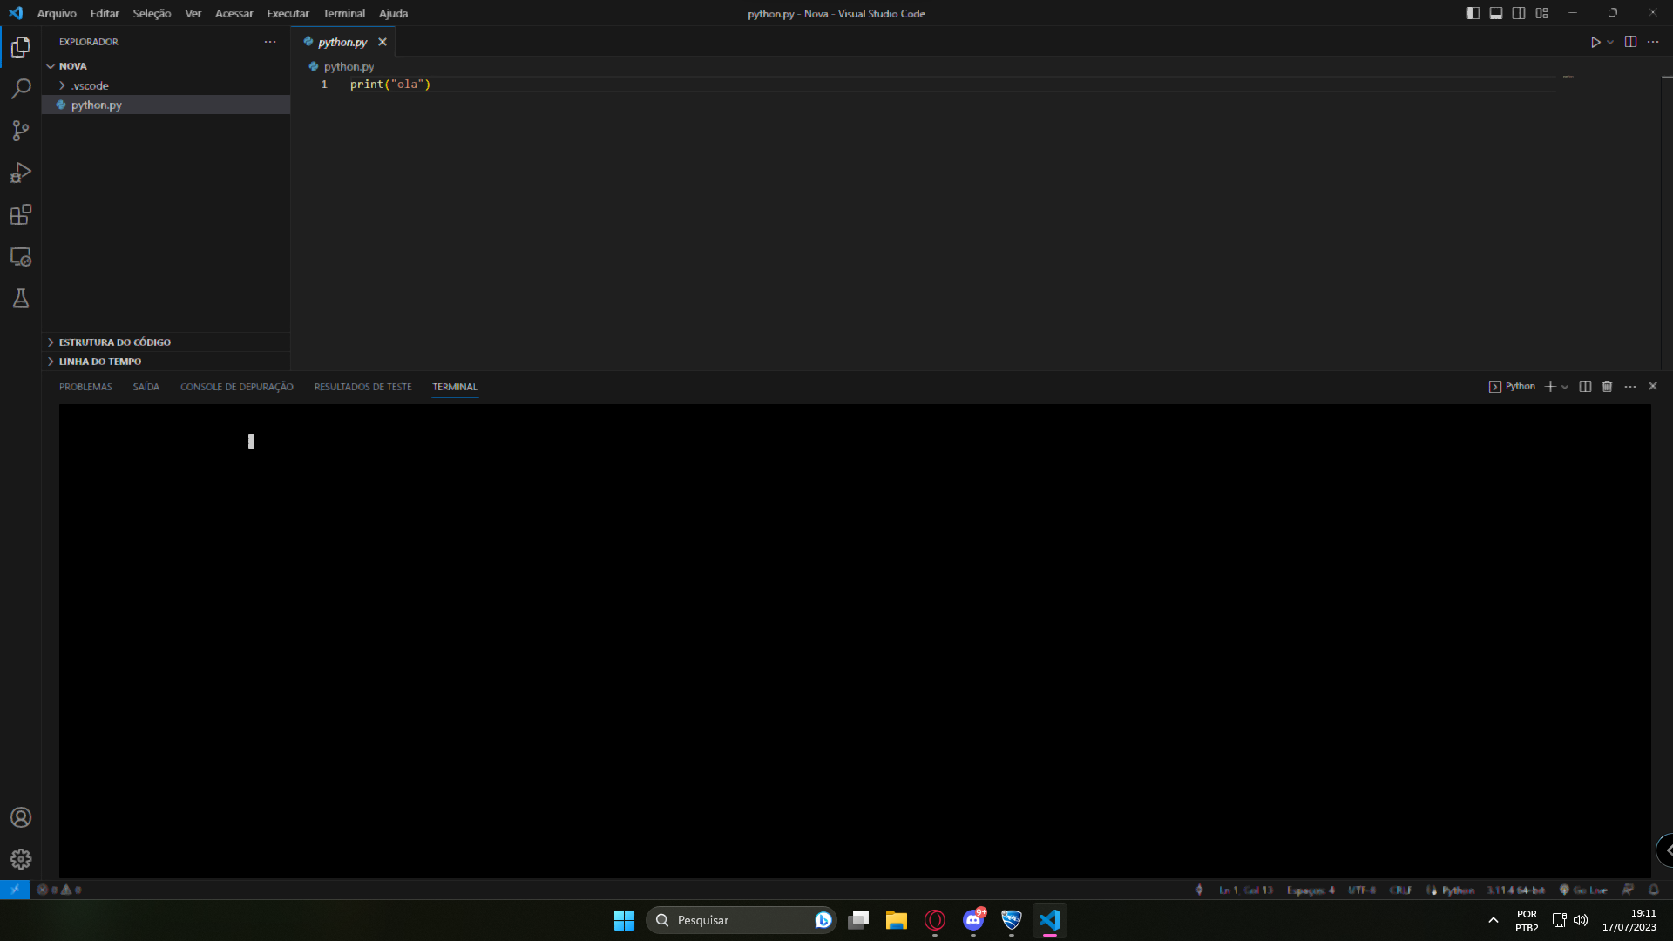
Task: Change indentation via Espaços: 4
Action: [x=1311, y=890]
